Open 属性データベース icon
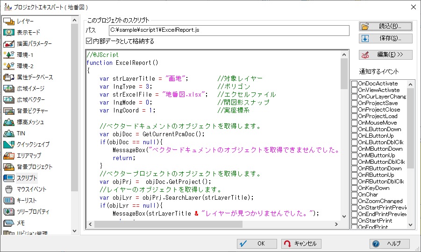 (x=9, y=77)
